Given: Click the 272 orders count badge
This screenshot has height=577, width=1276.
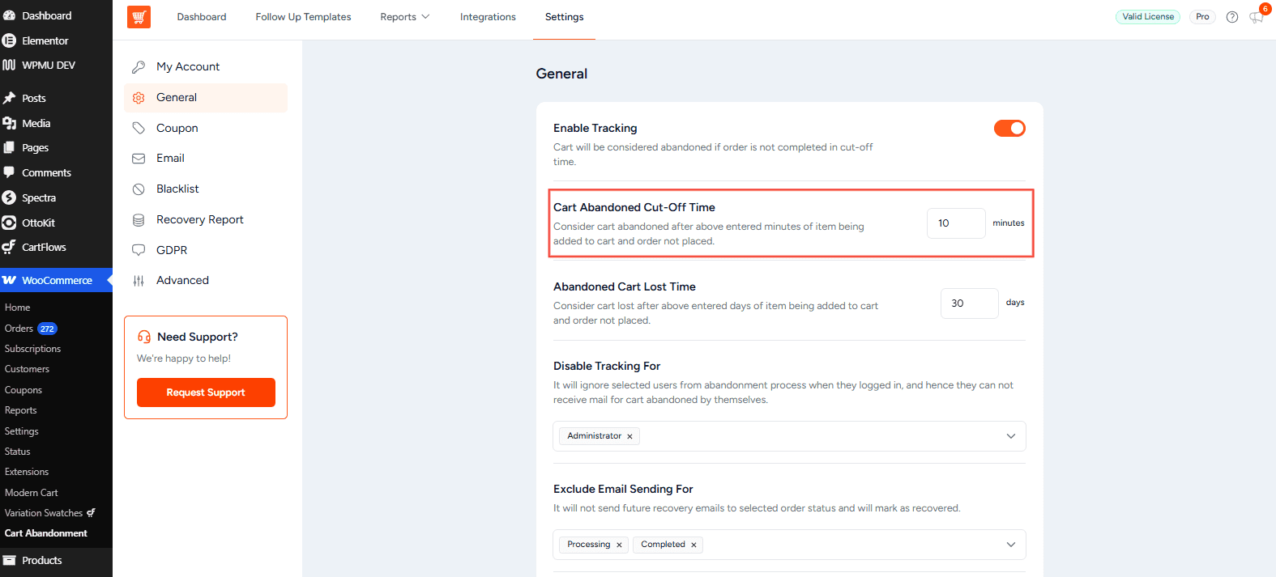Looking at the screenshot, I should coord(48,329).
